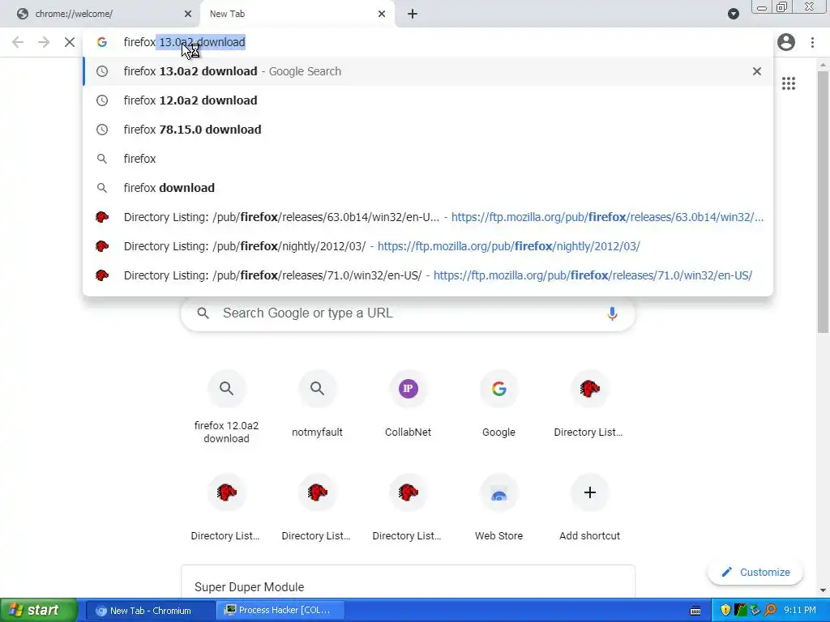Image resolution: width=830 pixels, height=622 pixels.
Task: Choose the firefox 78.15.0 download suggestion
Action: click(428, 130)
